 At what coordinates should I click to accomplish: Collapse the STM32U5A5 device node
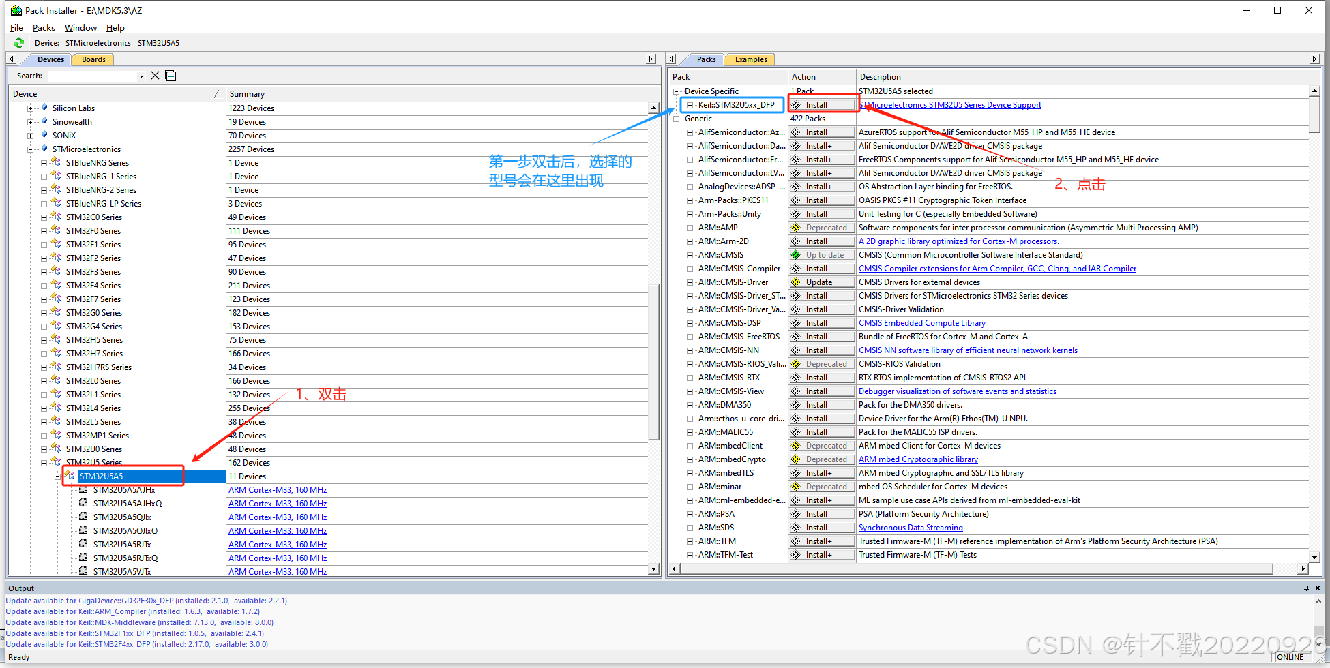pyautogui.click(x=57, y=476)
